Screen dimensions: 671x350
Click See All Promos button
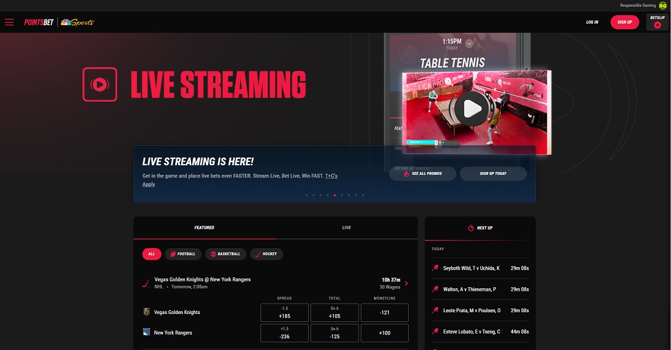422,174
